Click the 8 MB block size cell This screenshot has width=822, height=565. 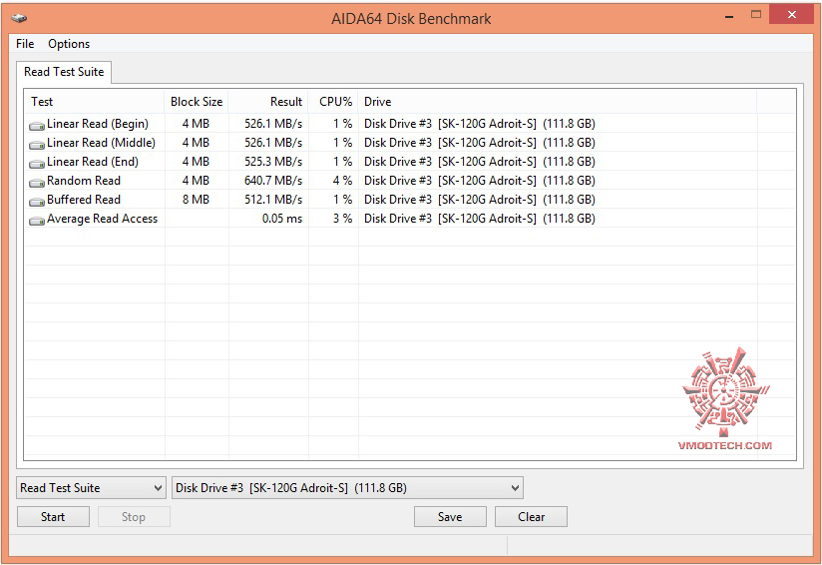[x=197, y=200]
